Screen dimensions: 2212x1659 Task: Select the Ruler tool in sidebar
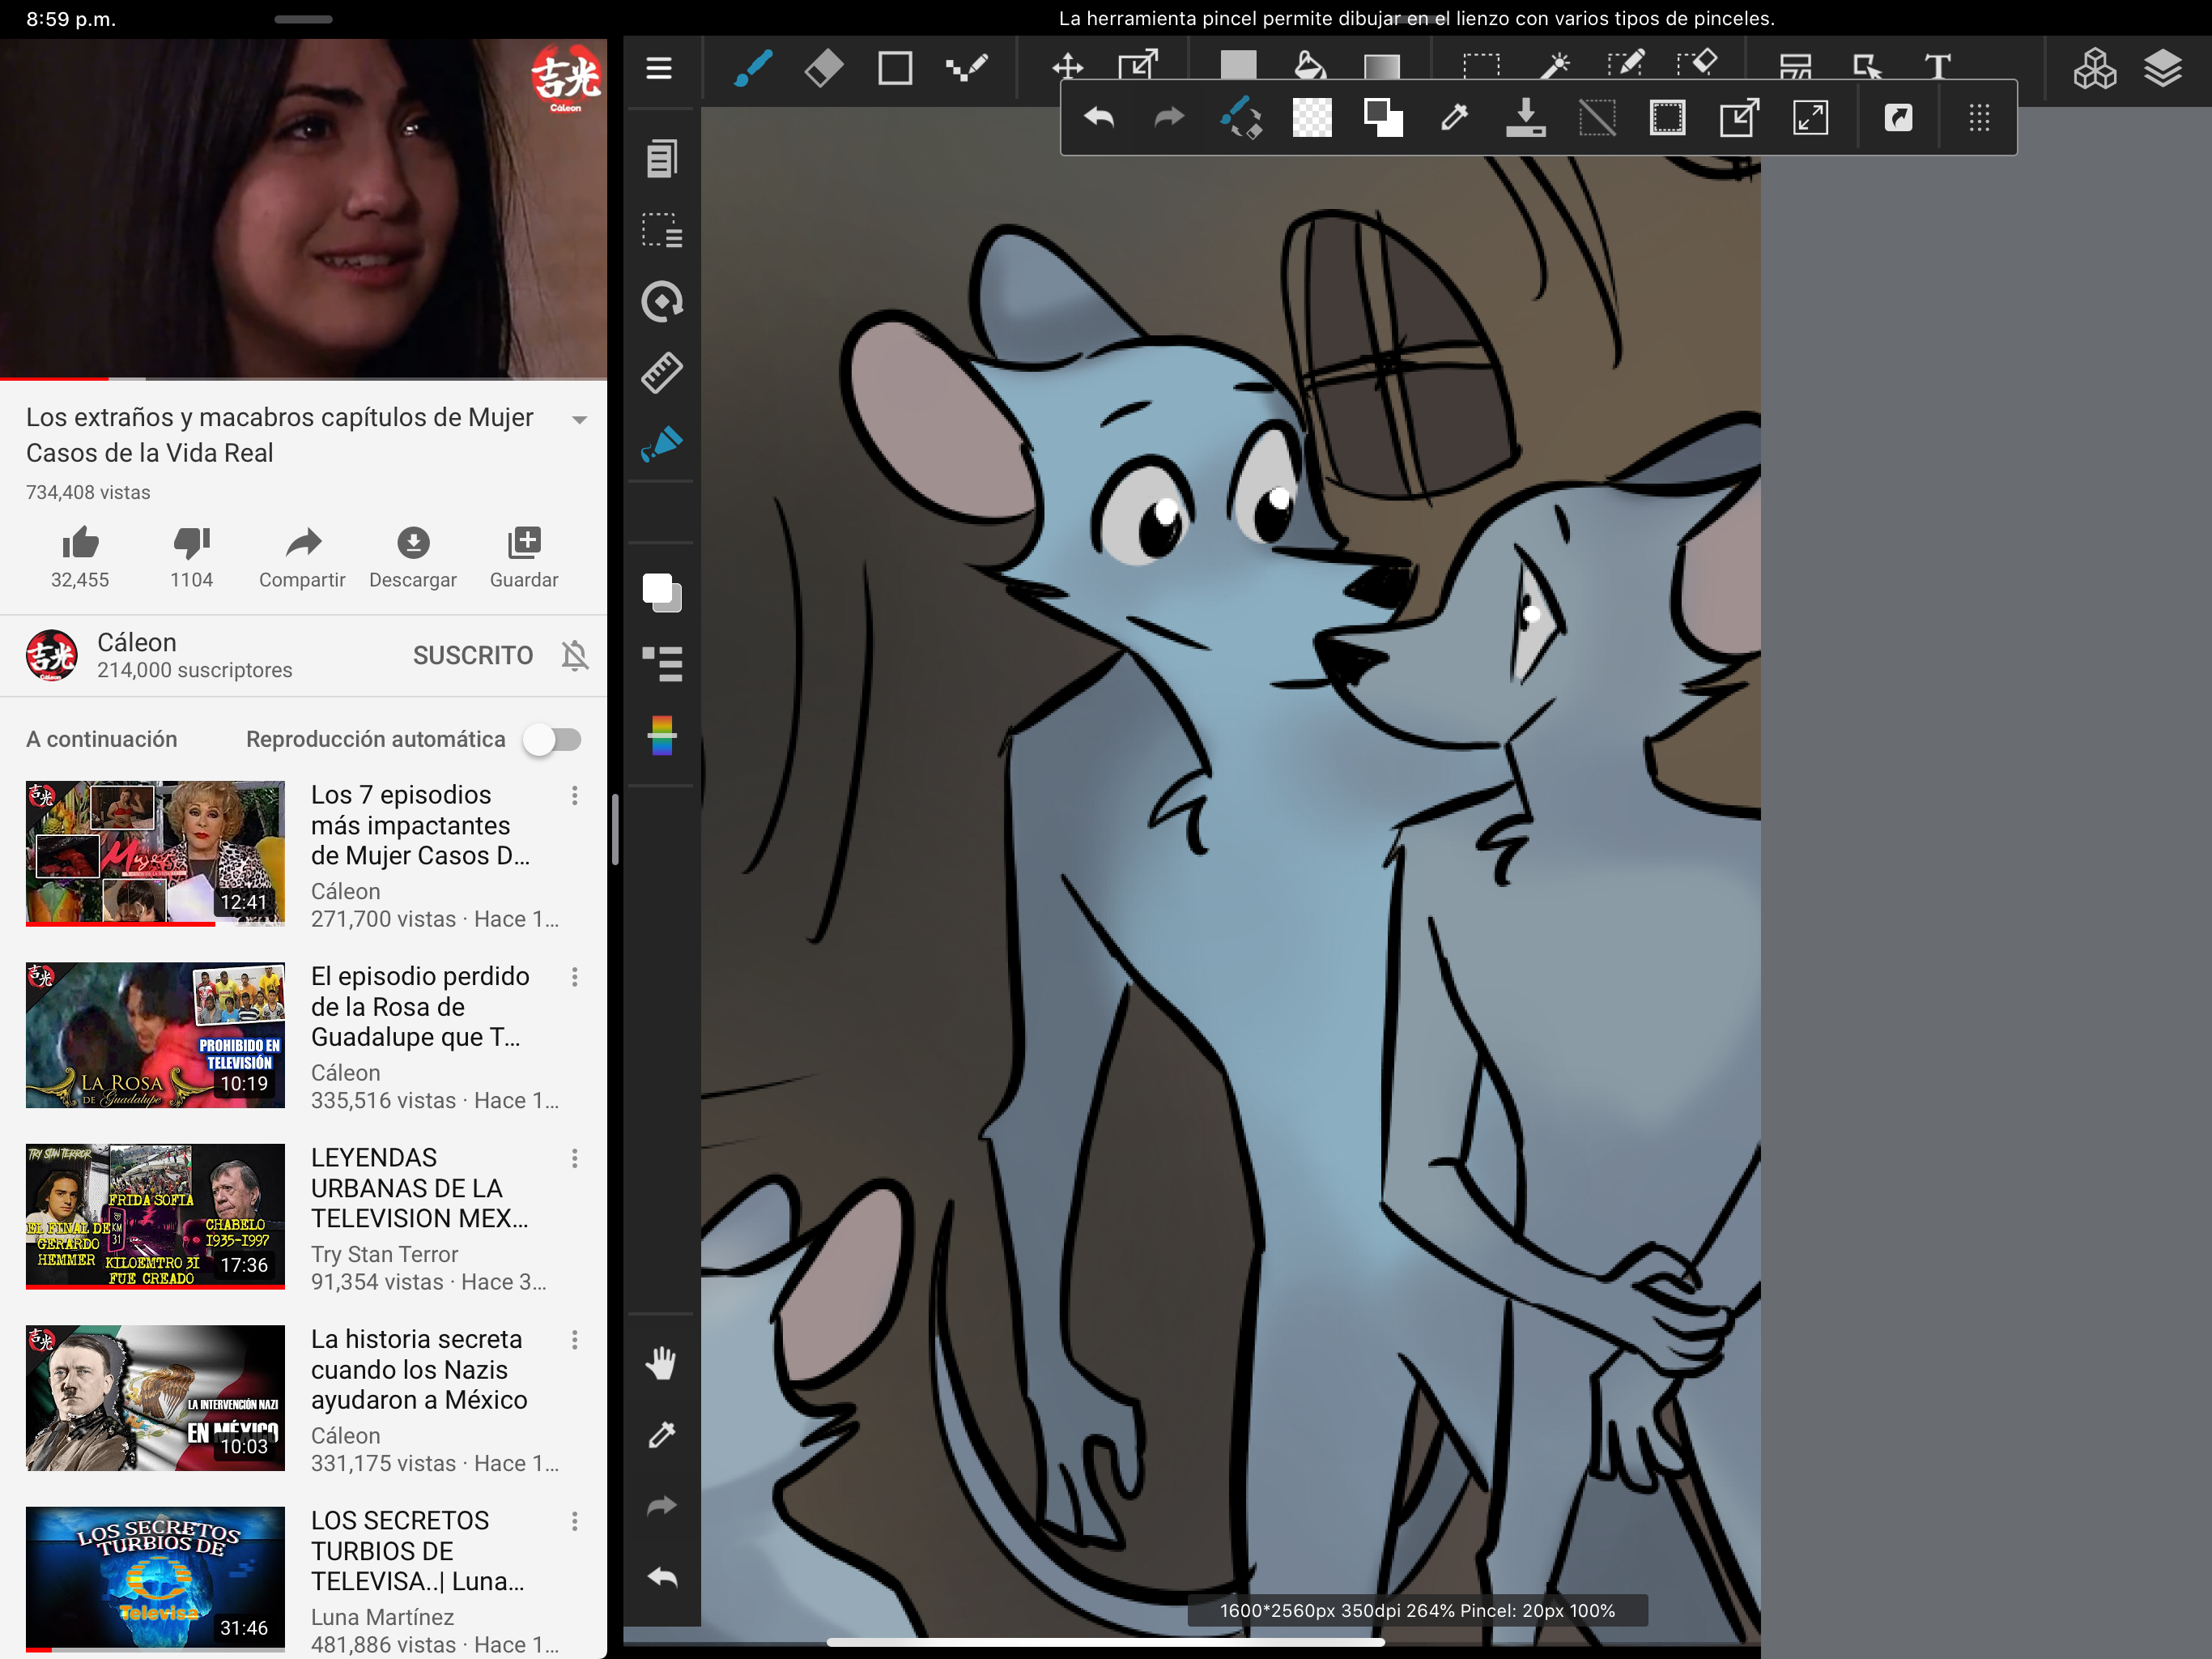point(661,373)
